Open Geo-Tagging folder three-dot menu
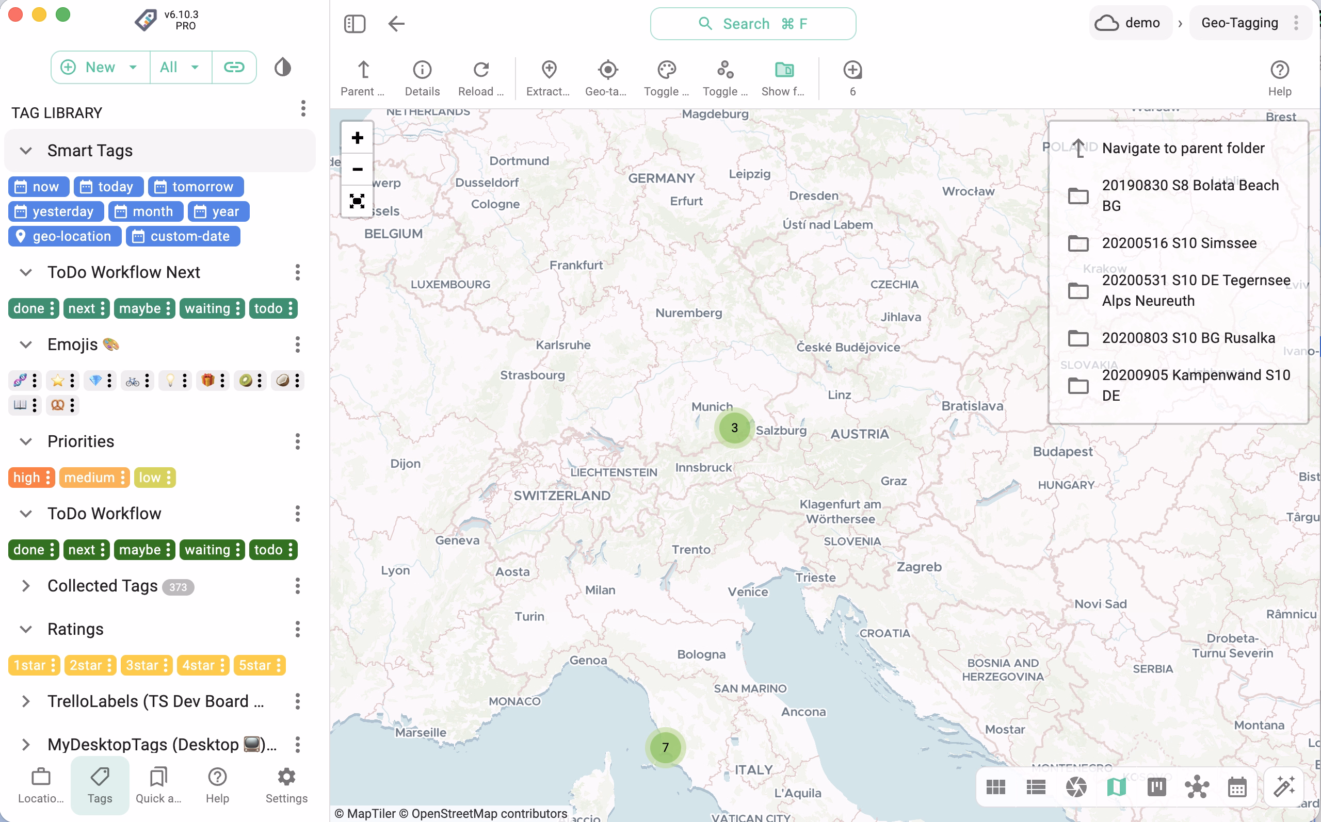 pos(1296,23)
